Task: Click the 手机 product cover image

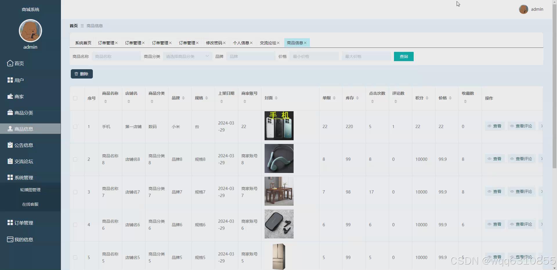Action: (278, 125)
